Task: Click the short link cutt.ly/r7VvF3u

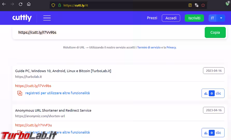Action: pyautogui.click(x=33, y=125)
